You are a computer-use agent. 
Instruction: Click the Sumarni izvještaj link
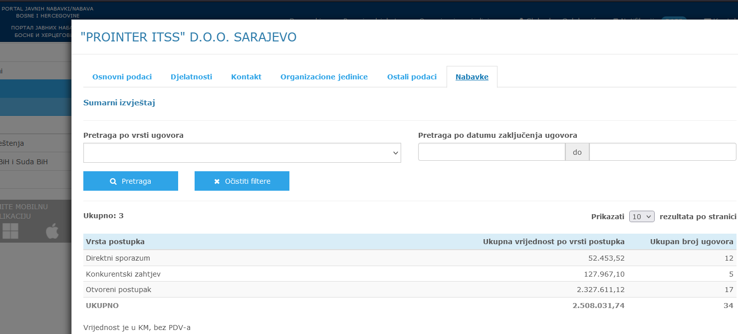119,103
